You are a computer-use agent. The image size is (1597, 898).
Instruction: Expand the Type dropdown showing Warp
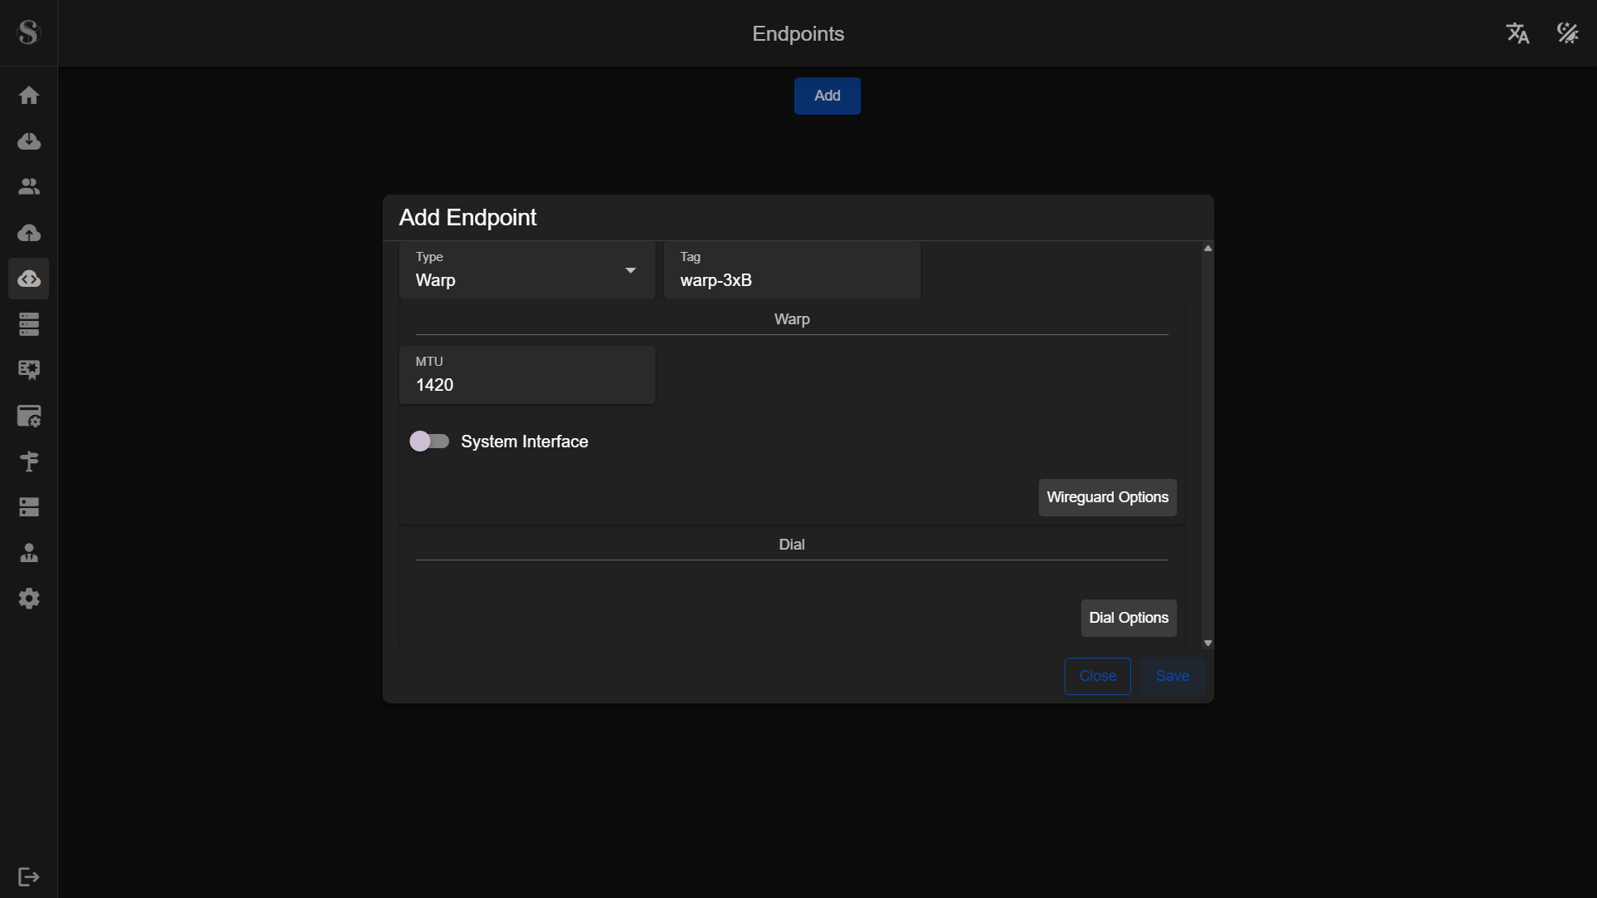pos(527,271)
